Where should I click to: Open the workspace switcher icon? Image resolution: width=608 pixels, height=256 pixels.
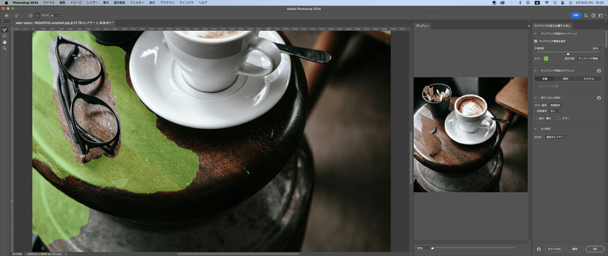600,16
